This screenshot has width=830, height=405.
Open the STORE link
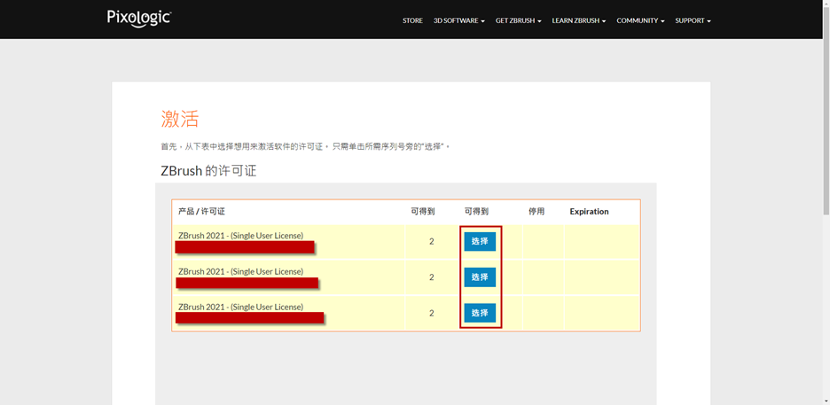coord(412,20)
